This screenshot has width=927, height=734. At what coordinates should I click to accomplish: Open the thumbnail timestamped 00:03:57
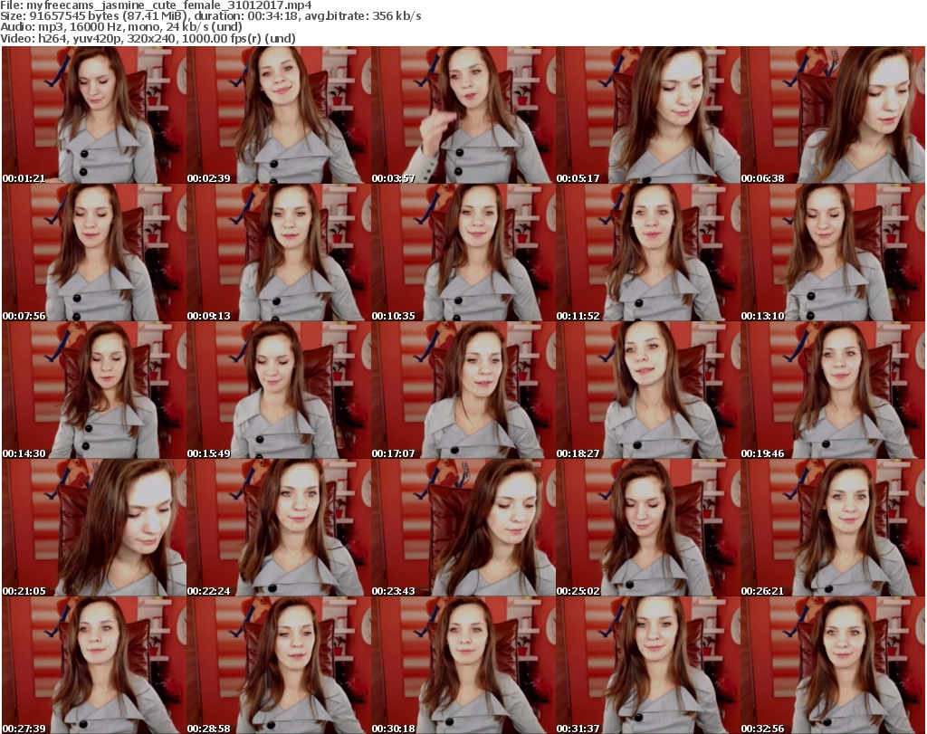click(x=463, y=115)
